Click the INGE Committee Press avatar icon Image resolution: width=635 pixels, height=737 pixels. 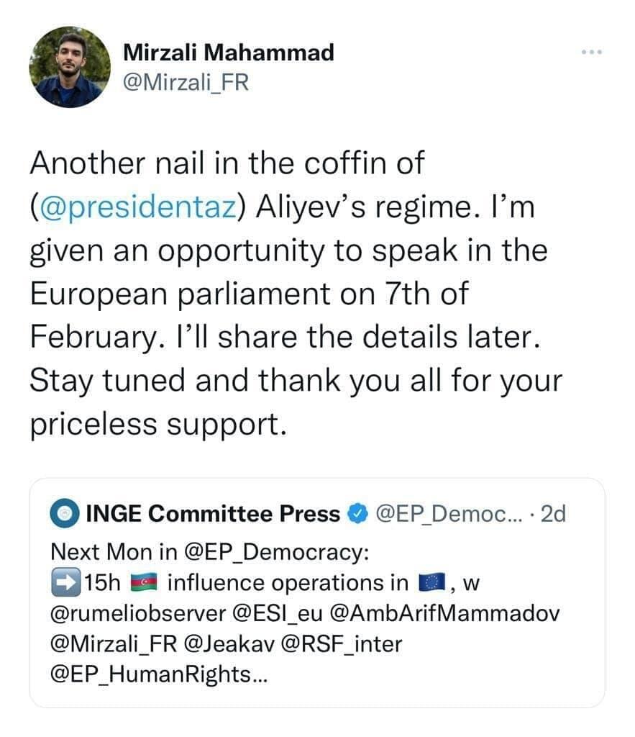pos(64,513)
